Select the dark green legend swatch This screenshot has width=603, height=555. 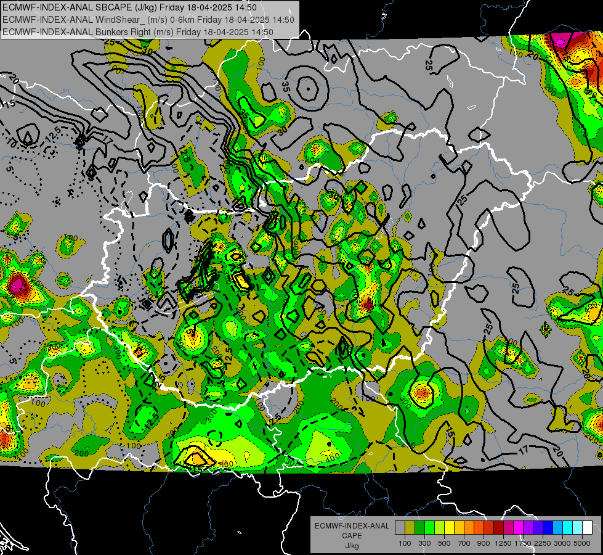[x=419, y=528]
